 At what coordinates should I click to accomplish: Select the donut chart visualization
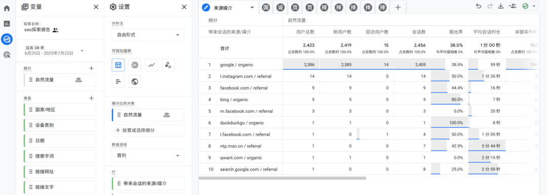tap(135, 65)
